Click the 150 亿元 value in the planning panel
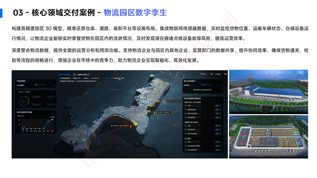317x178 pixels. 218,142
